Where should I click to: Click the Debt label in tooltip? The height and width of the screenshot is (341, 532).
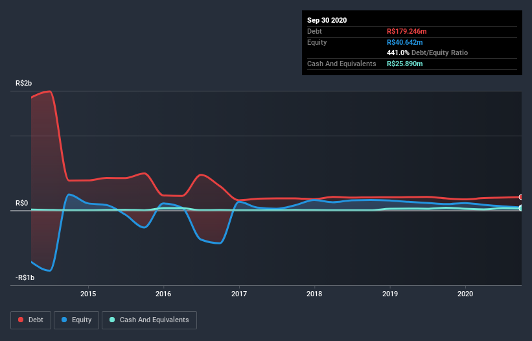click(314, 32)
